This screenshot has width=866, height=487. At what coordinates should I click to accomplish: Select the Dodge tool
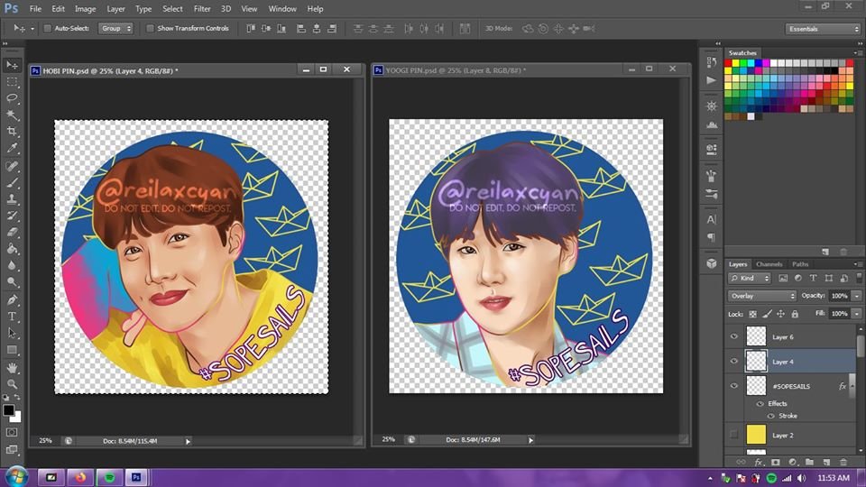[12, 282]
